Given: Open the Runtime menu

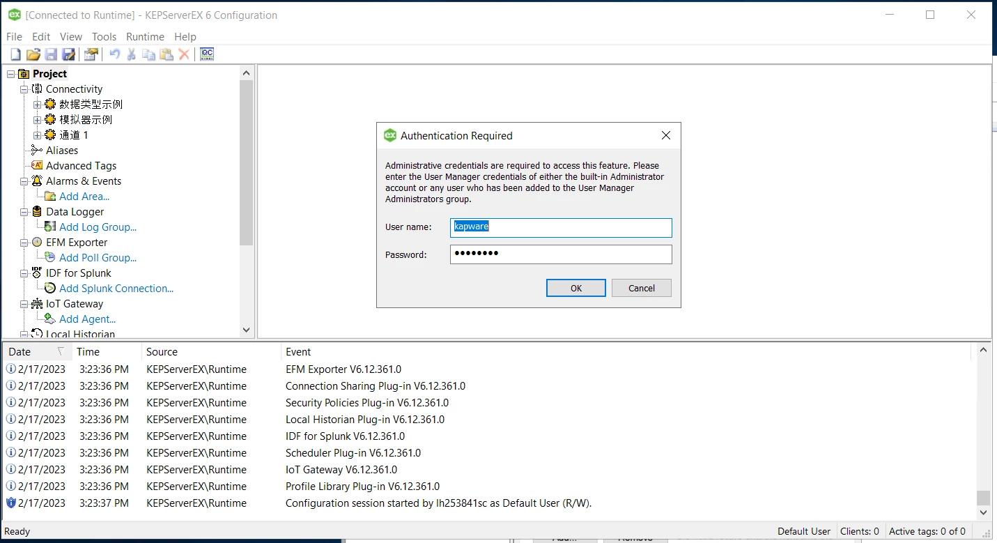Looking at the screenshot, I should point(145,36).
